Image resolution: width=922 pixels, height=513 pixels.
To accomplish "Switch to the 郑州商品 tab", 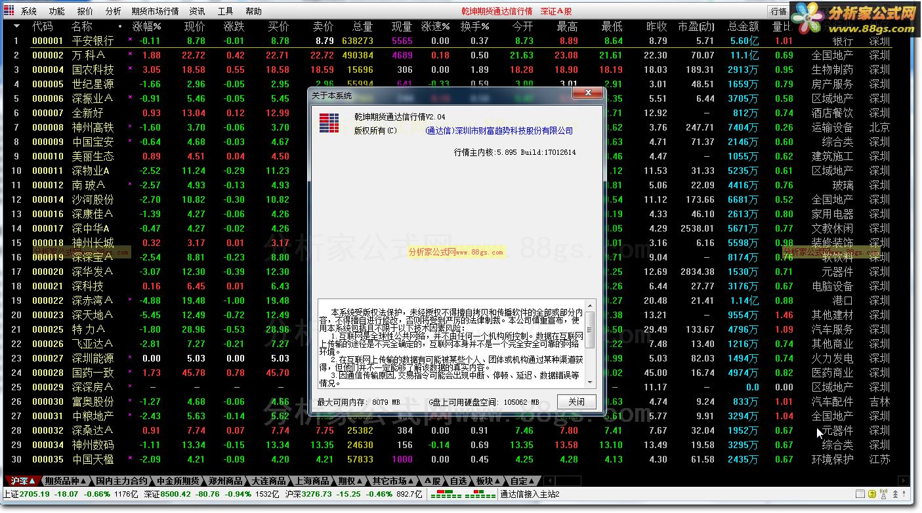I will click(224, 481).
